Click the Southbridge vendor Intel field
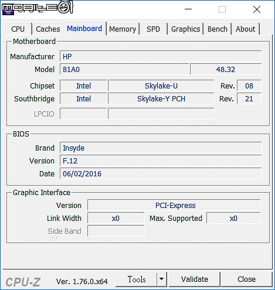Viewport: 275px width, 290px height. pyautogui.click(x=83, y=98)
